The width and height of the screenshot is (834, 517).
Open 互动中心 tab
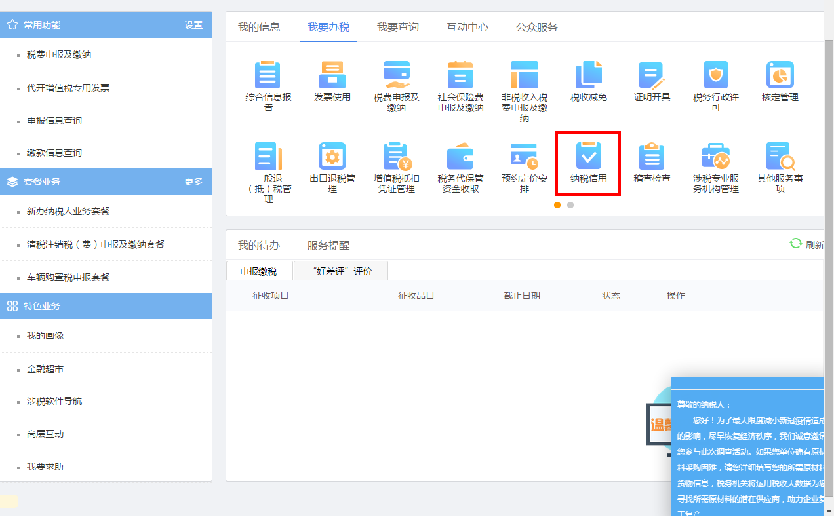(467, 28)
